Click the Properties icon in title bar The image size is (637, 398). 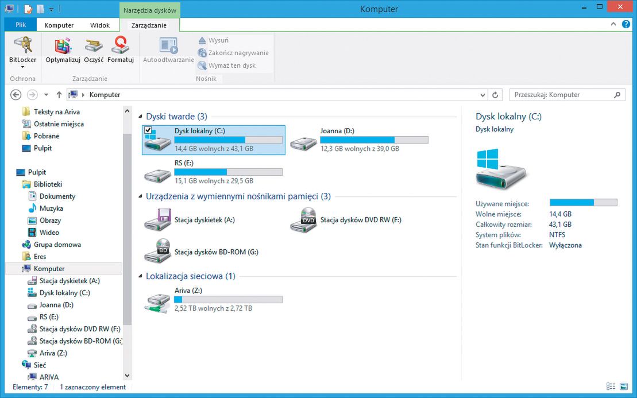28,9
